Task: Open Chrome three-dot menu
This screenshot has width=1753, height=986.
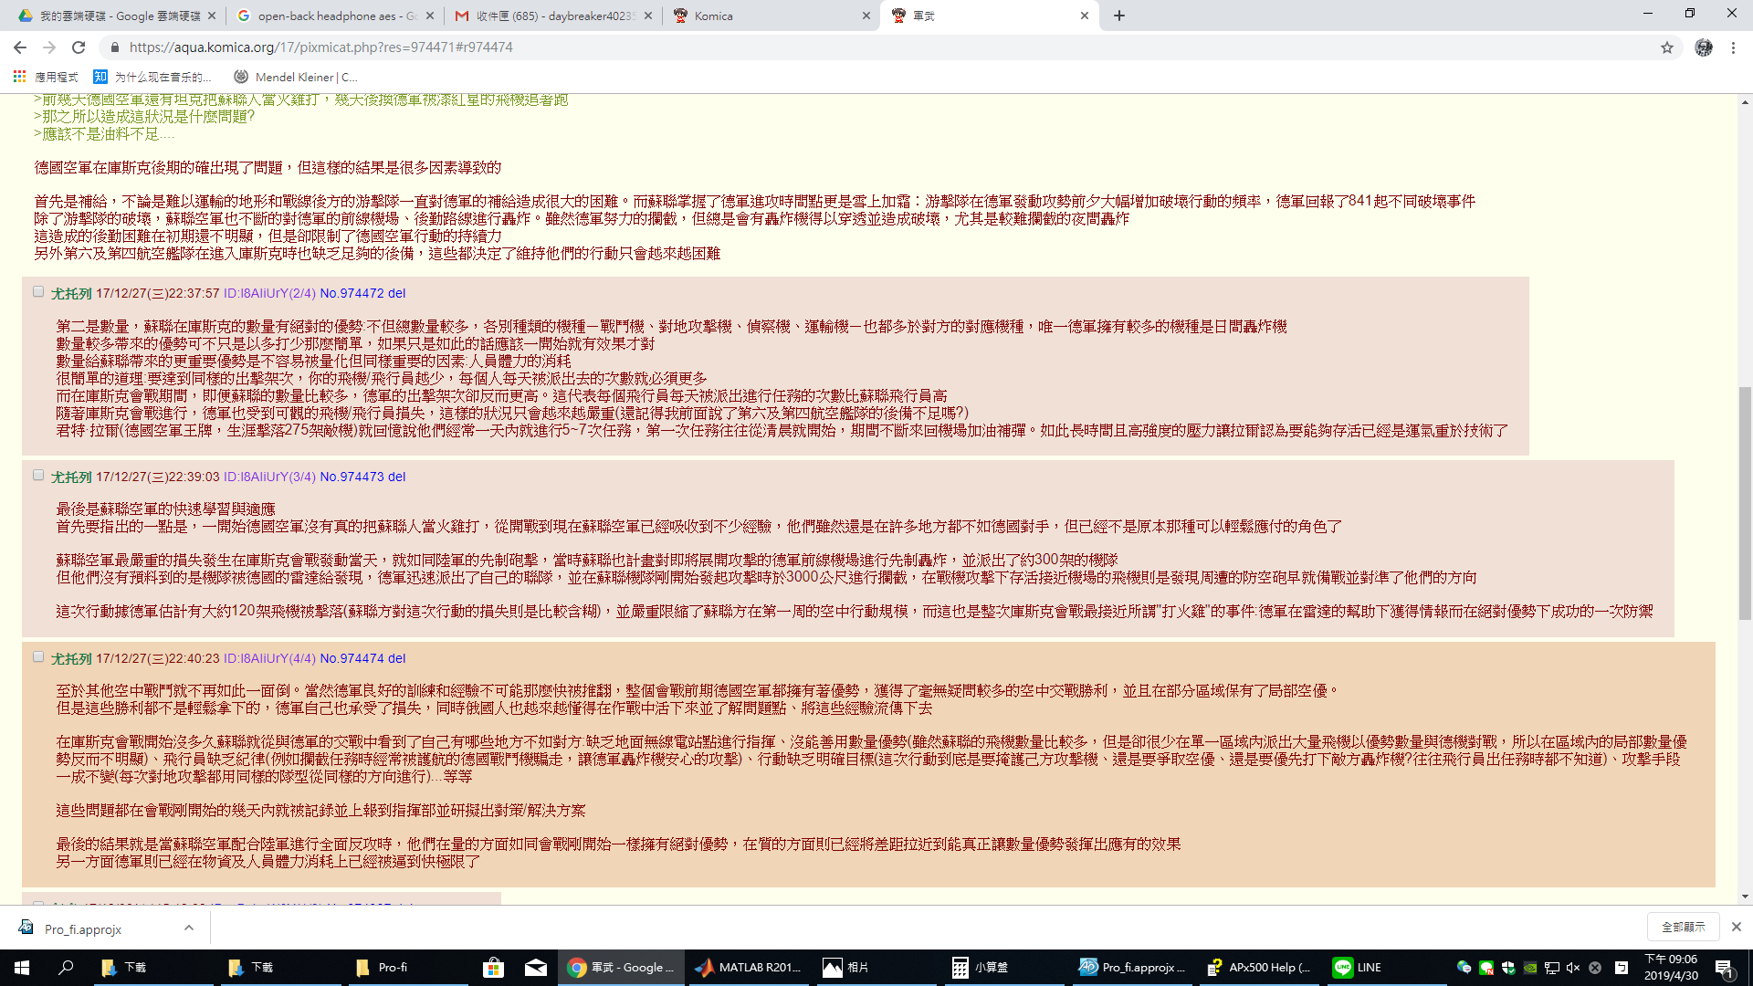Action: pyautogui.click(x=1733, y=47)
